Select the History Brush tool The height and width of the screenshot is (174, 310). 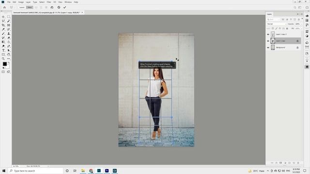[3, 38]
